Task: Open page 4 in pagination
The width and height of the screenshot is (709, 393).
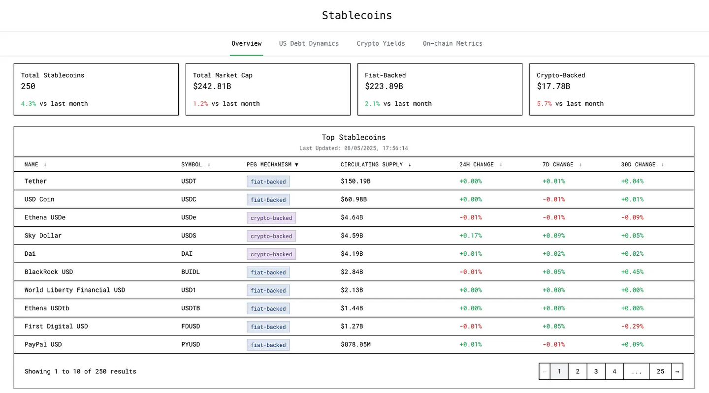Action: (614, 372)
